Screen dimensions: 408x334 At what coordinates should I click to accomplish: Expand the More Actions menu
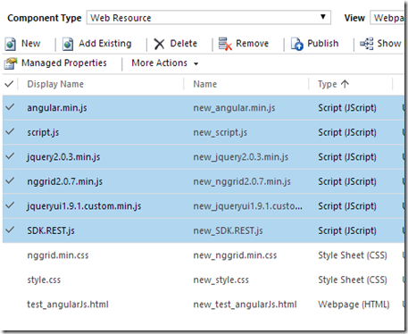[x=164, y=63]
